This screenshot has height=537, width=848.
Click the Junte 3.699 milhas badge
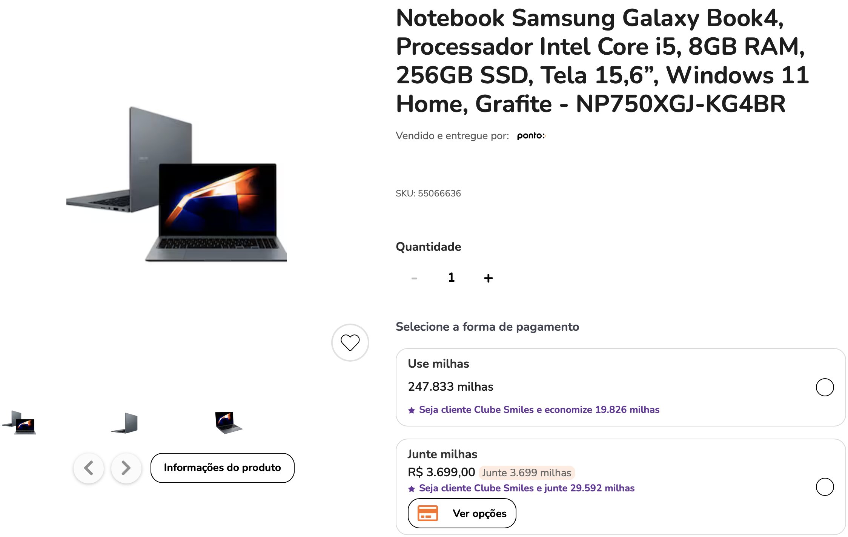[527, 473]
